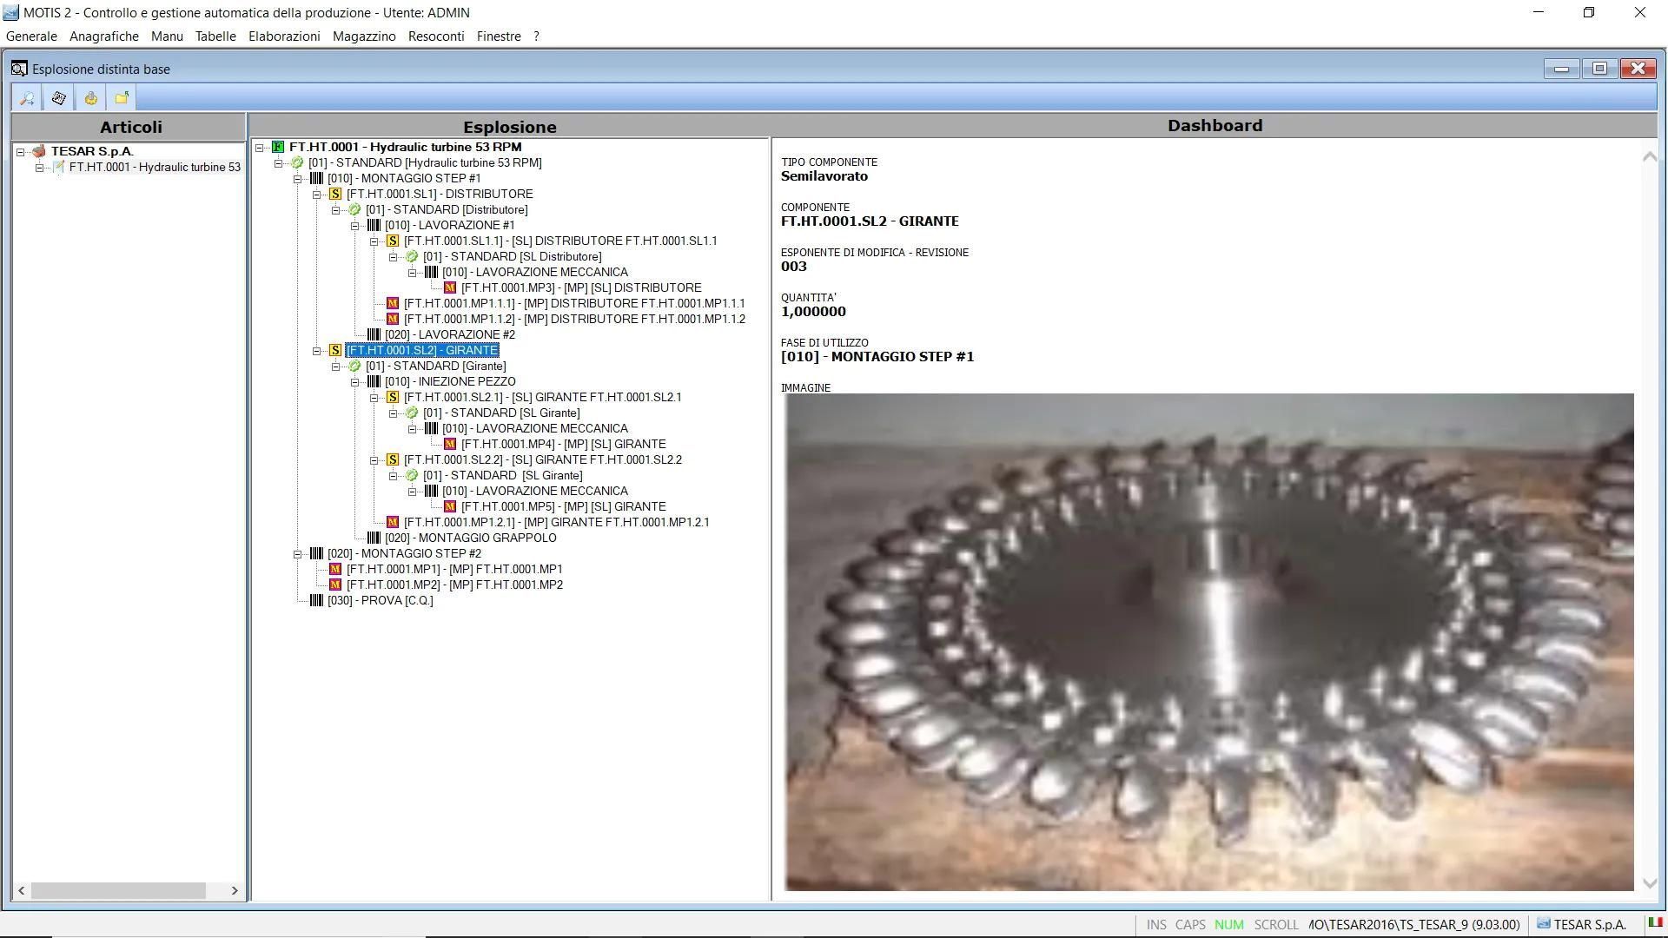The image size is (1668, 938).
Task: Click S icon of FT.HT.0001.SL2.2 row
Action: pos(393,459)
